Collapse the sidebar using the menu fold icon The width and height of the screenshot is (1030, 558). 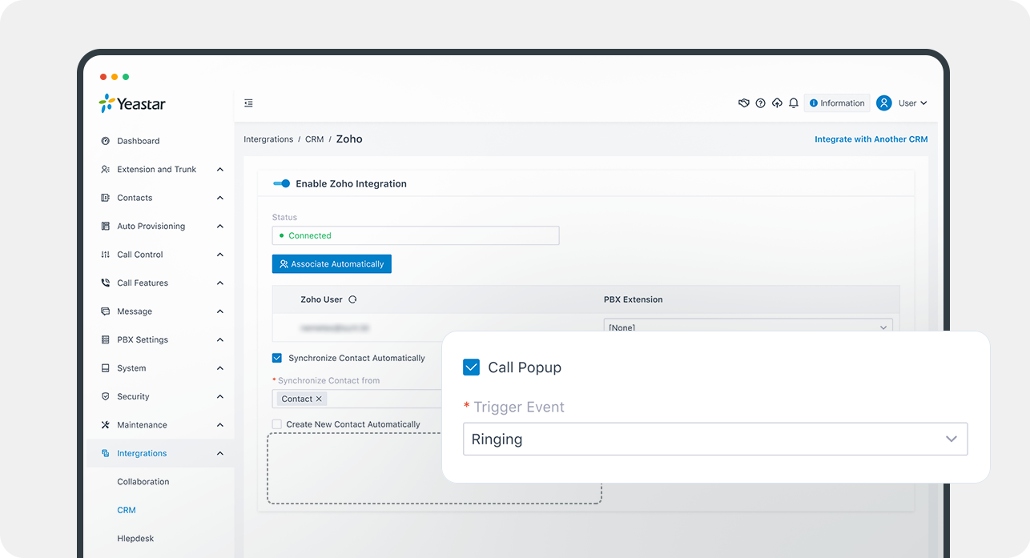point(248,103)
